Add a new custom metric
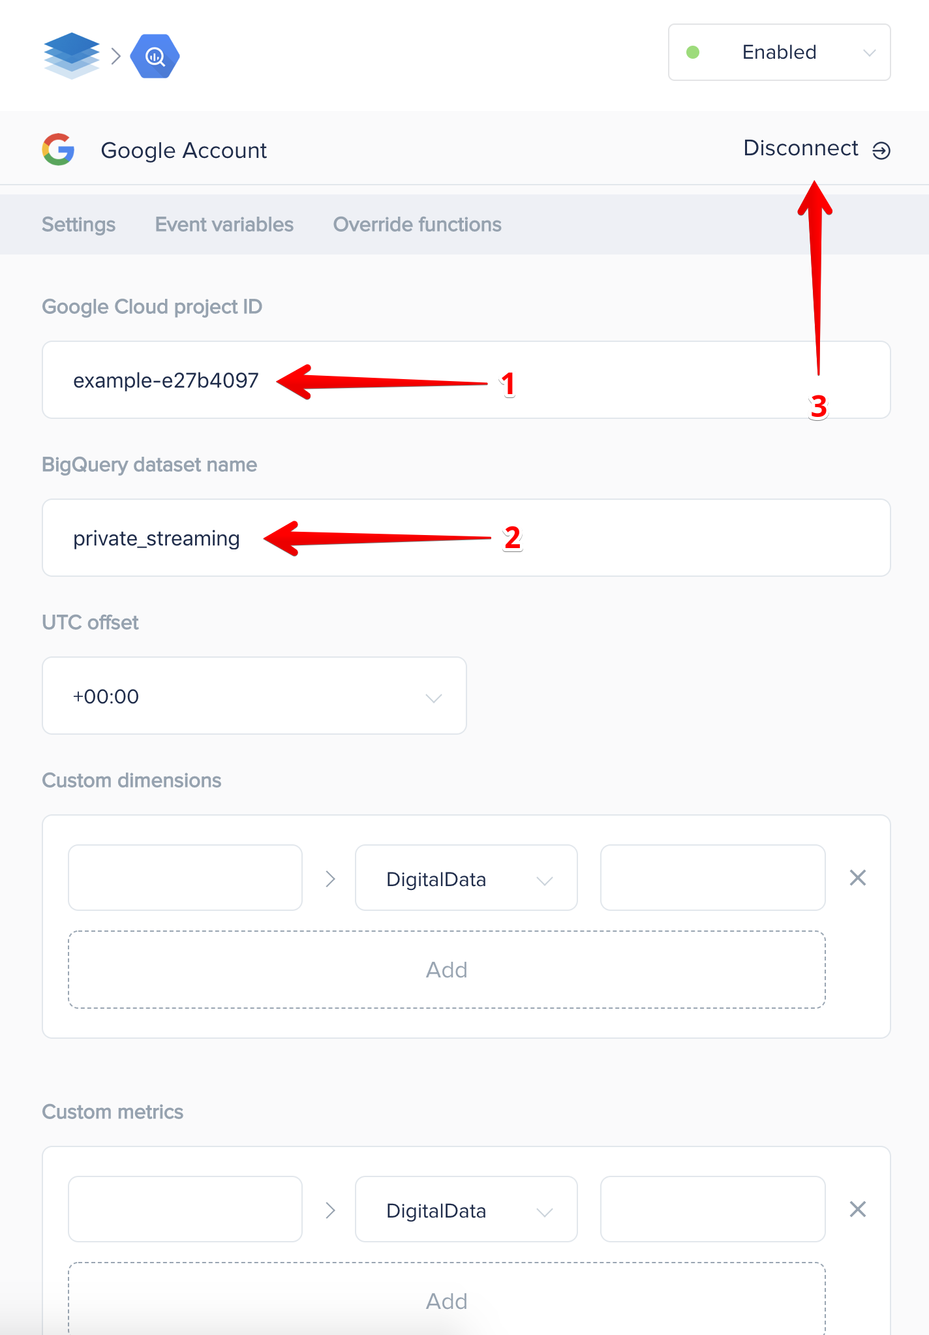Screen dimensions: 929x1335 coord(447,1298)
